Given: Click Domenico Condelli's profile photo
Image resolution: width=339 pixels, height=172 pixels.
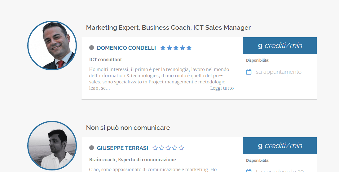Looking at the screenshot, I should click(x=52, y=46).
